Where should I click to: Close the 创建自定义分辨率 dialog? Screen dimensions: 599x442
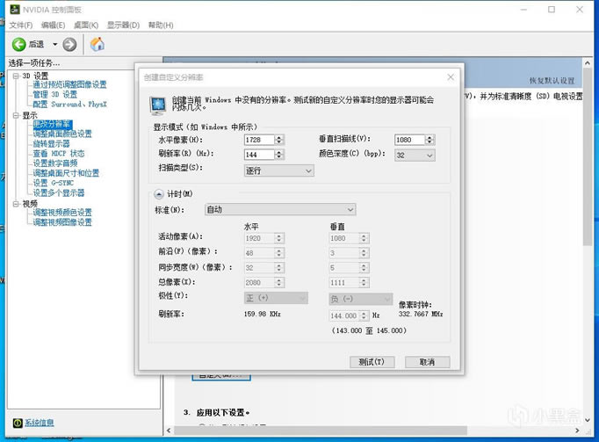point(451,76)
